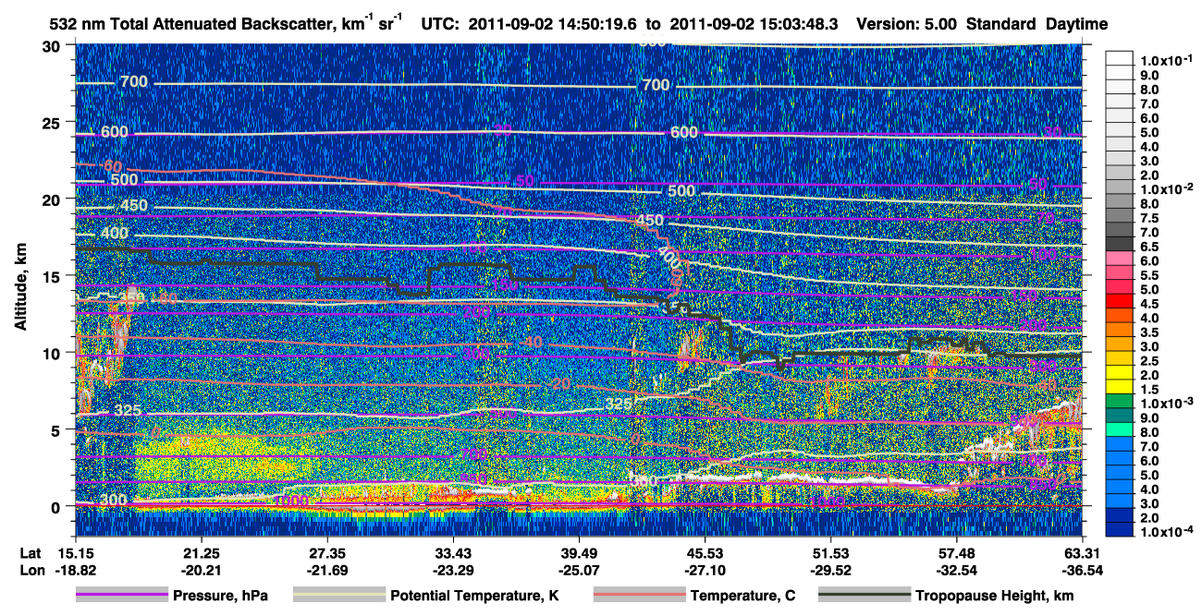The height and width of the screenshot is (616, 1202).
Task: Click longitude value -23.29
Action: (452, 570)
